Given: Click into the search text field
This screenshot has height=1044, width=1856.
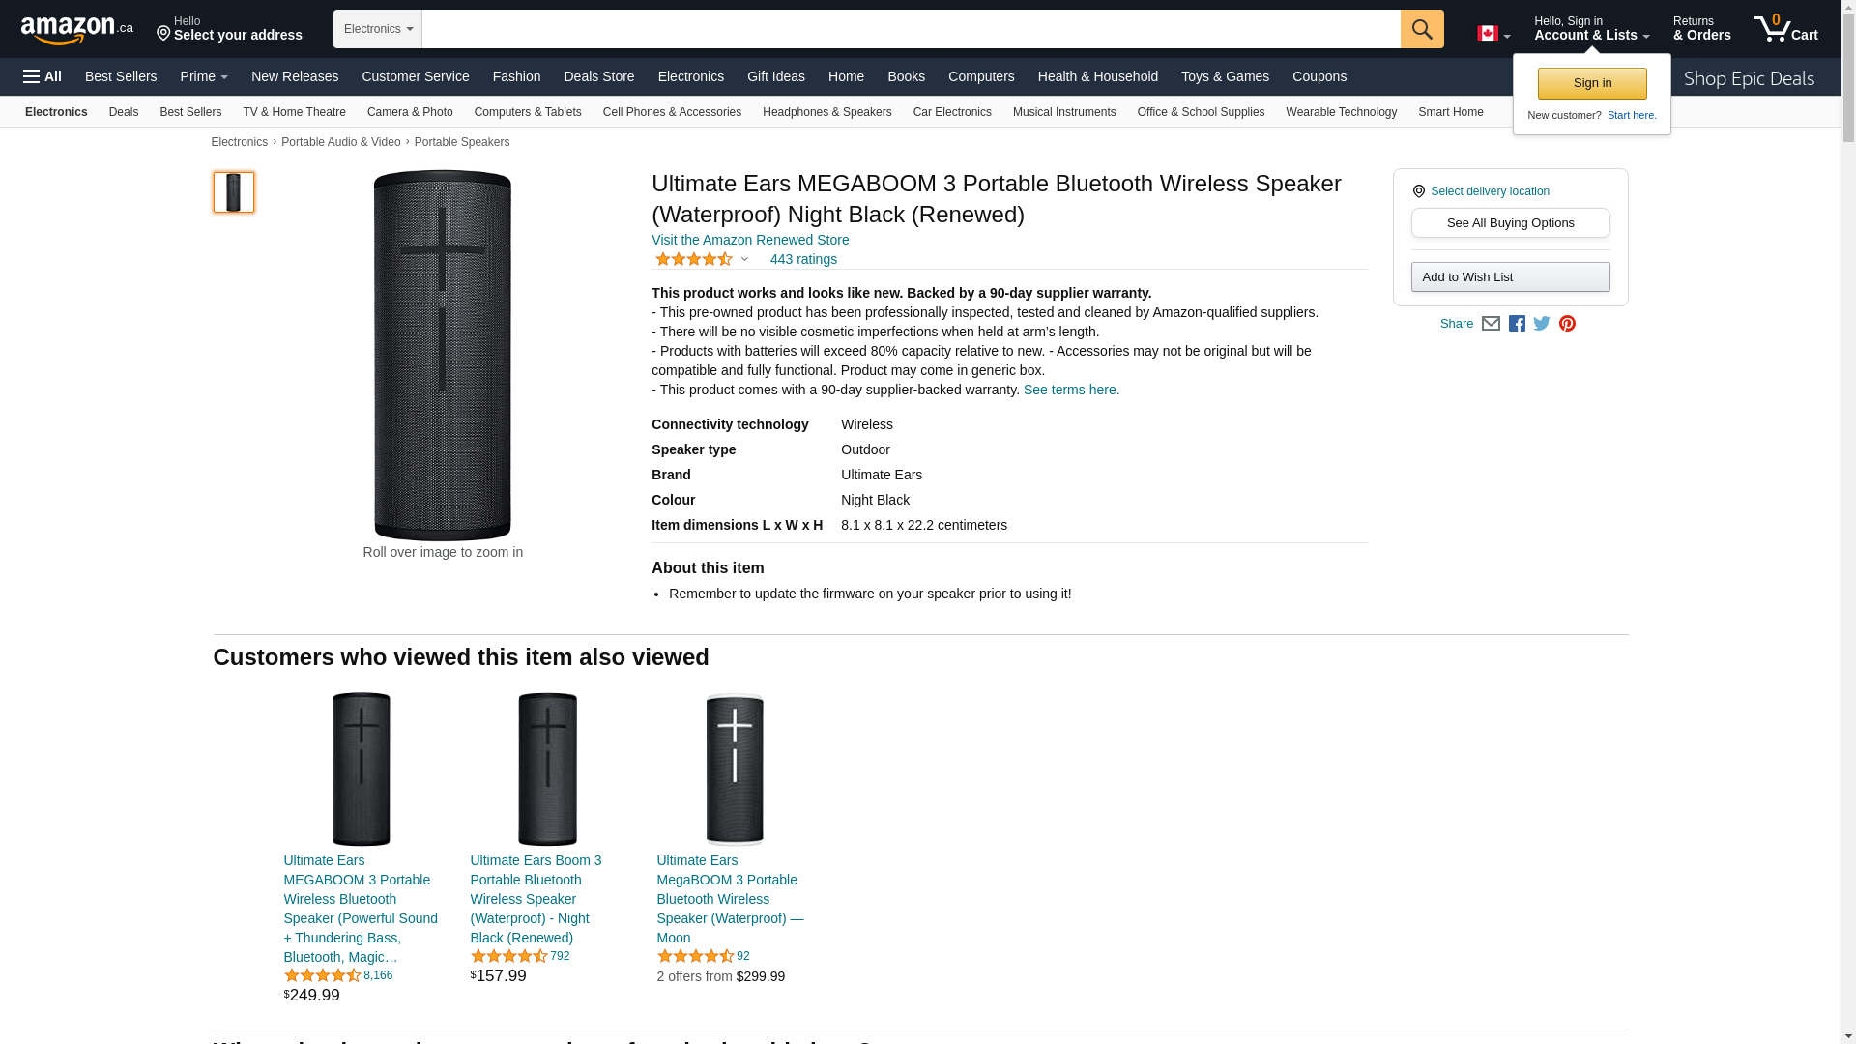Looking at the screenshot, I should (x=911, y=29).
